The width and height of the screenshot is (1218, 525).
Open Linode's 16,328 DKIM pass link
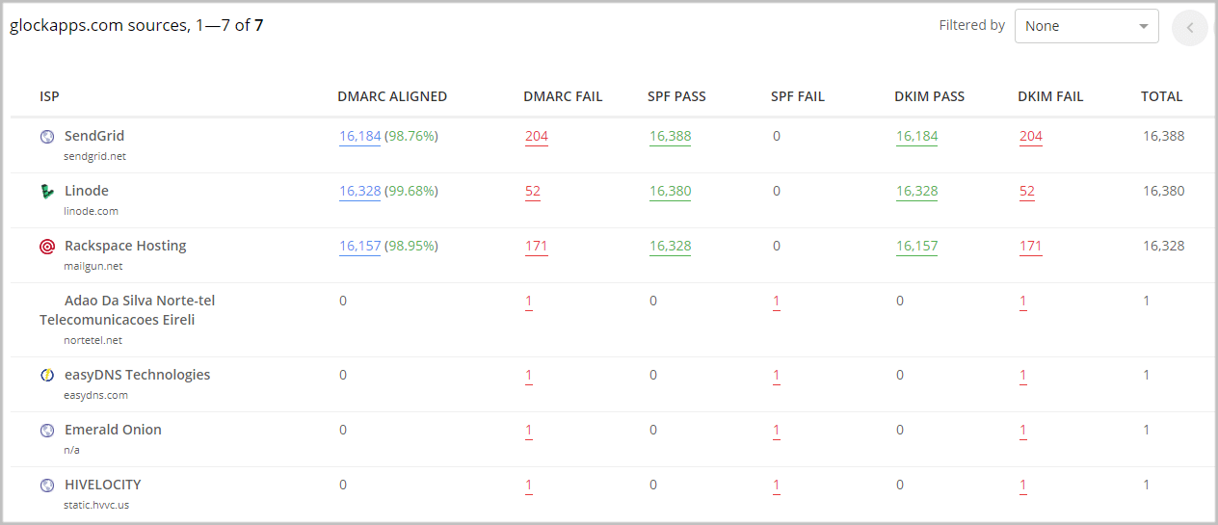click(916, 191)
